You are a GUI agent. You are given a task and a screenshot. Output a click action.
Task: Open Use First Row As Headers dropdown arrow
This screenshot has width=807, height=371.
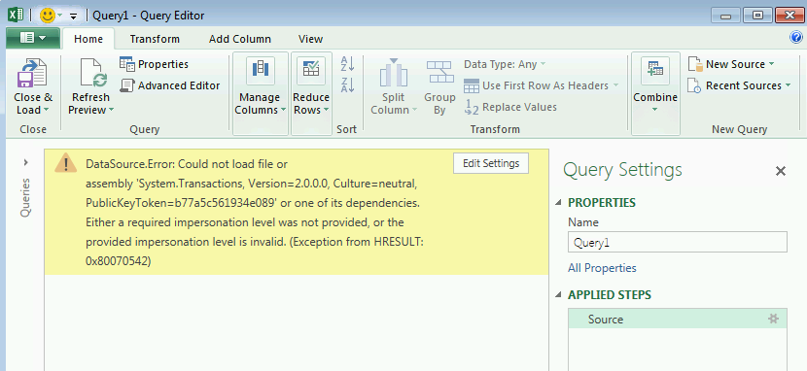tap(615, 85)
